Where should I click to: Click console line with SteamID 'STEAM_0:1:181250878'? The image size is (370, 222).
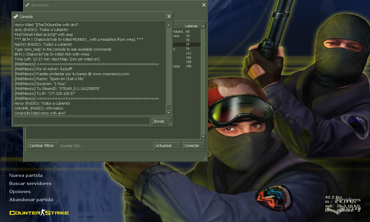57,88
